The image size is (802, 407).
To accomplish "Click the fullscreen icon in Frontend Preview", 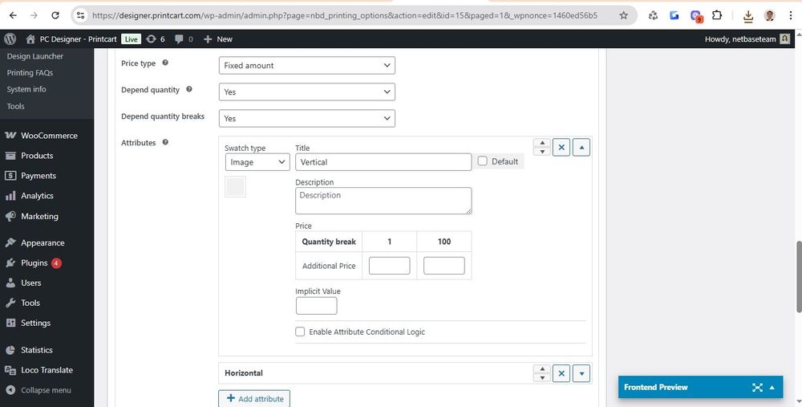I will click(x=757, y=388).
